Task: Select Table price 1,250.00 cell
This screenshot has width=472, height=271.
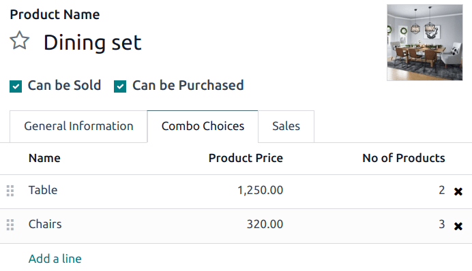Action: pyautogui.click(x=261, y=190)
